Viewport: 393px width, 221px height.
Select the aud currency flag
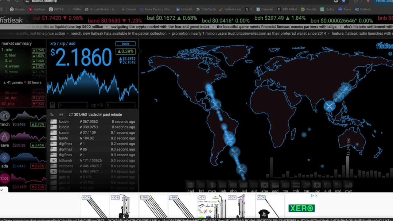click(x=327, y=185)
